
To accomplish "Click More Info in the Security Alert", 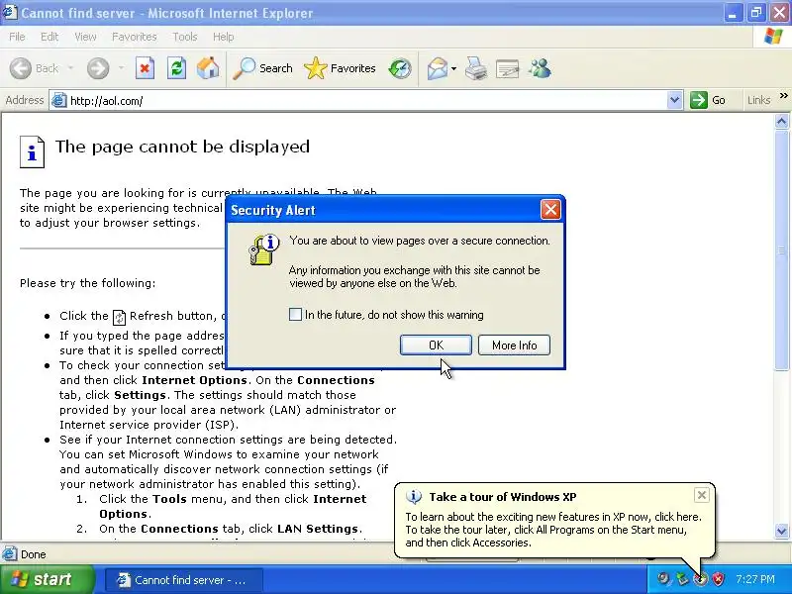I will click(514, 345).
